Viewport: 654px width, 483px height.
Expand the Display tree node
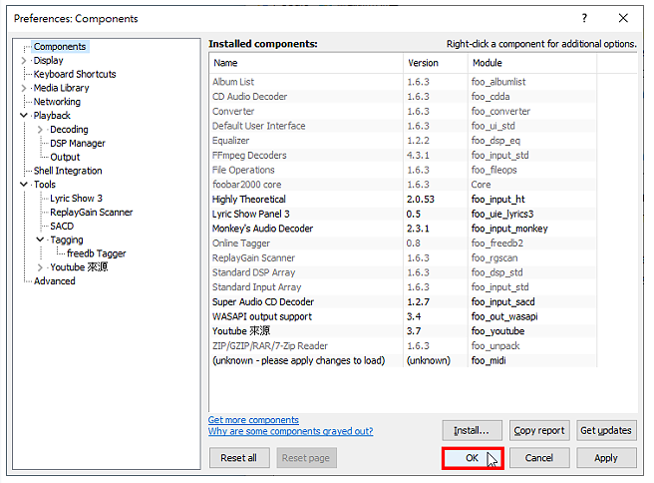(x=24, y=61)
